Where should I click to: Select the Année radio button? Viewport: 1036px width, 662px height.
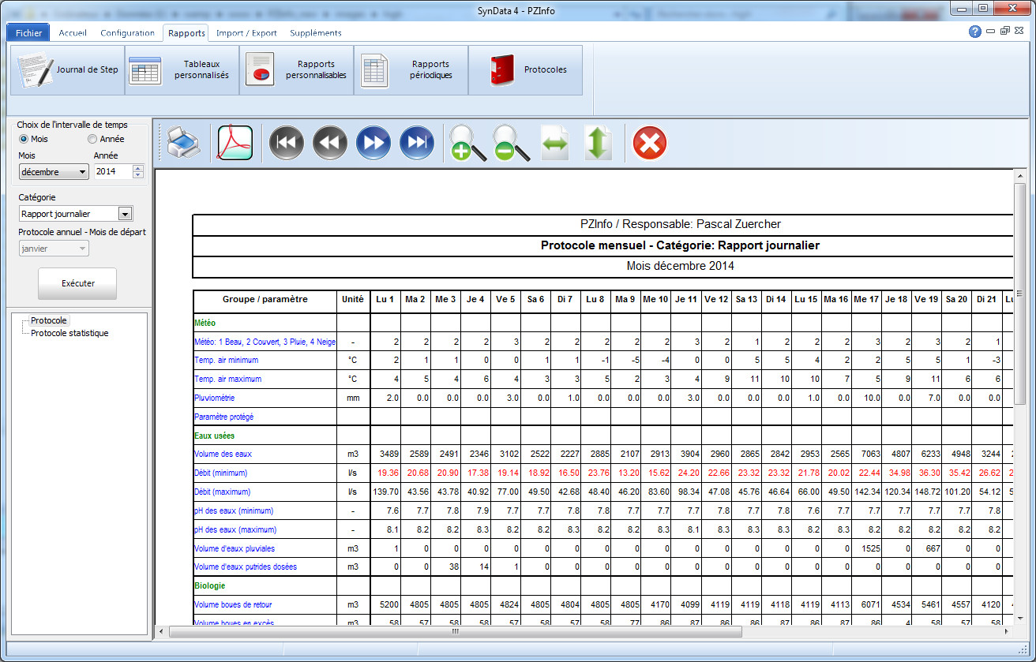106,139
